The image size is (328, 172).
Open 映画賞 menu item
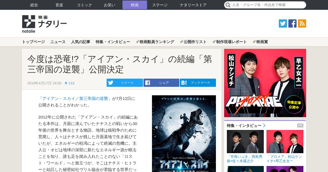click(x=260, y=42)
